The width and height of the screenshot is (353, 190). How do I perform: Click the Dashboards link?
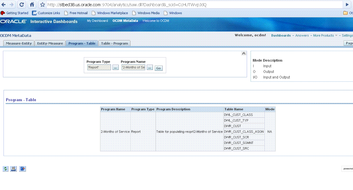point(281,36)
